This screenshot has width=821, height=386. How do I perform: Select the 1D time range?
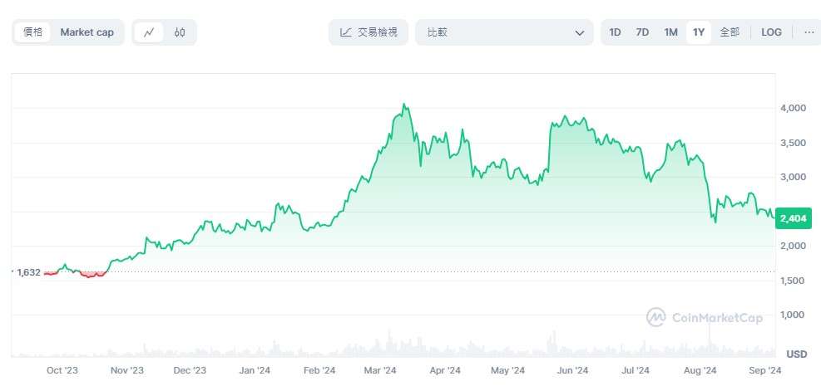click(x=615, y=32)
